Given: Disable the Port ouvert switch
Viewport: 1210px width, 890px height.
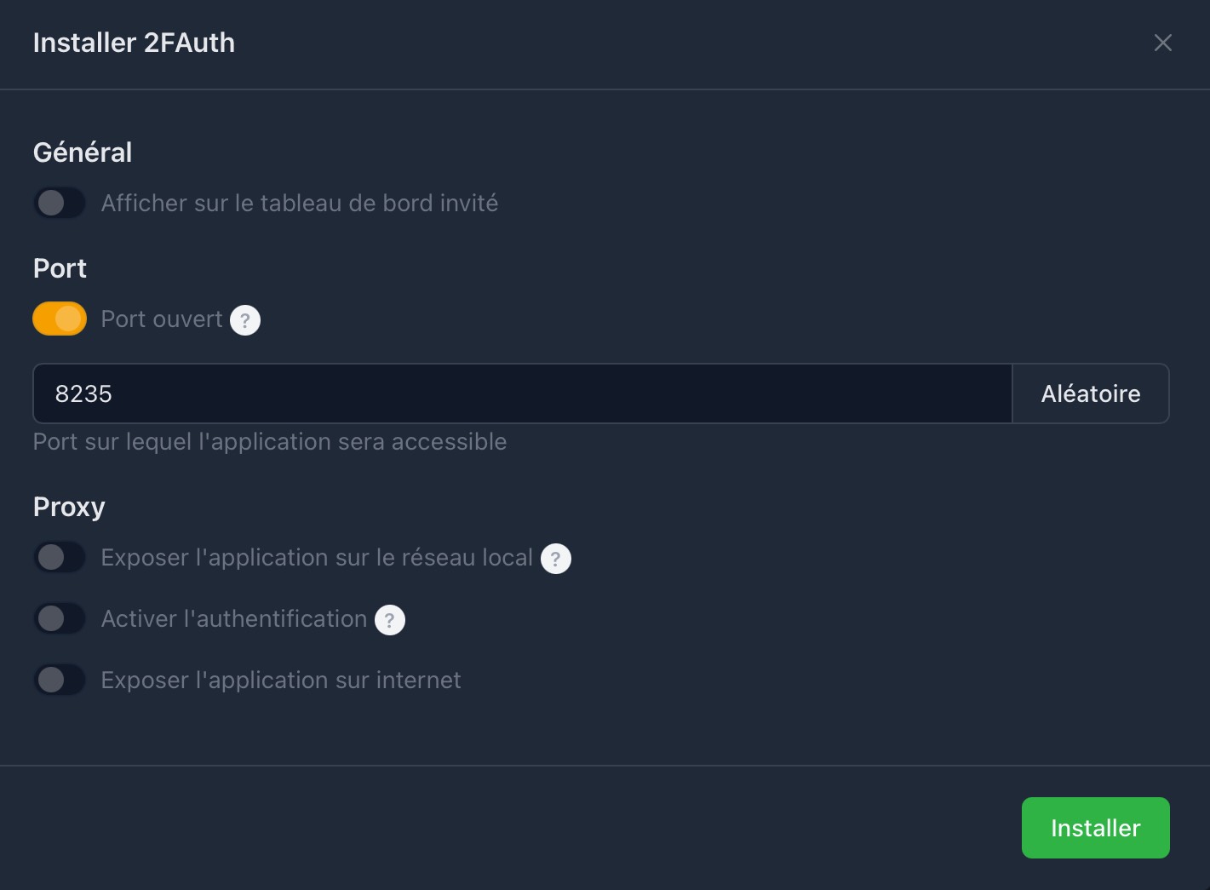Looking at the screenshot, I should tap(60, 319).
